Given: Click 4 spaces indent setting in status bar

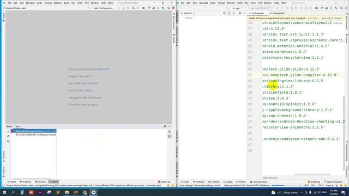Looking at the screenshot, I should coord(329,185).
